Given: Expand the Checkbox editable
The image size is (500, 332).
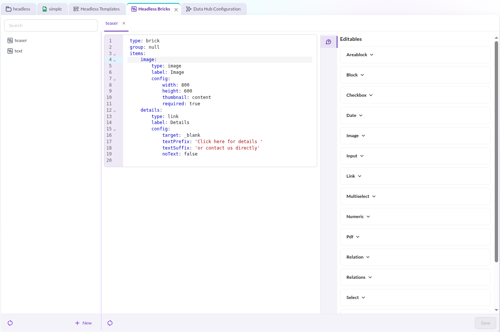Looking at the screenshot, I should click(415, 95).
